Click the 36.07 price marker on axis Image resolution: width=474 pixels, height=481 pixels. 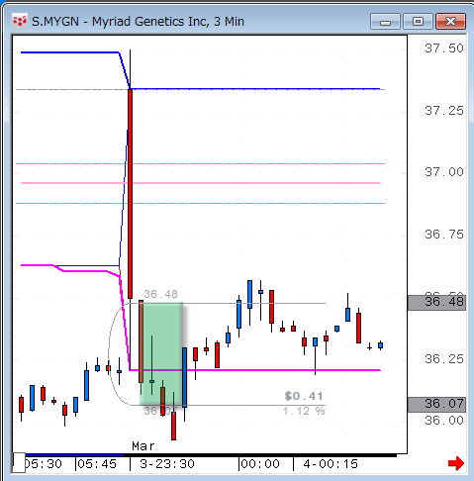tap(437, 404)
